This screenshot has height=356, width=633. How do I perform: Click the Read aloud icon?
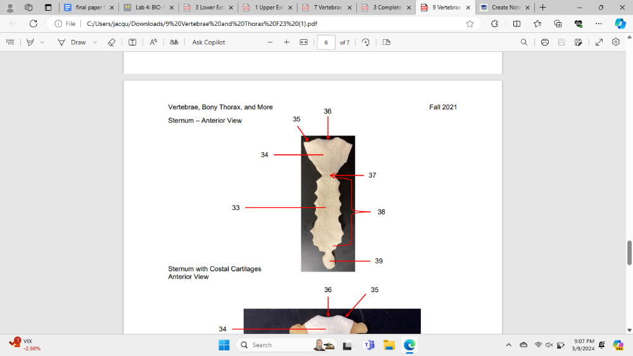[153, 42]
